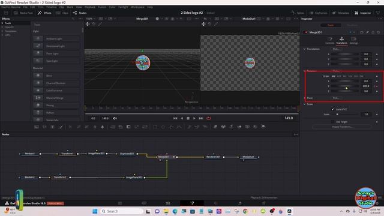
Task: Click the render start frame field 0.0
Action: pyautogui.click(x=94, y=118)
